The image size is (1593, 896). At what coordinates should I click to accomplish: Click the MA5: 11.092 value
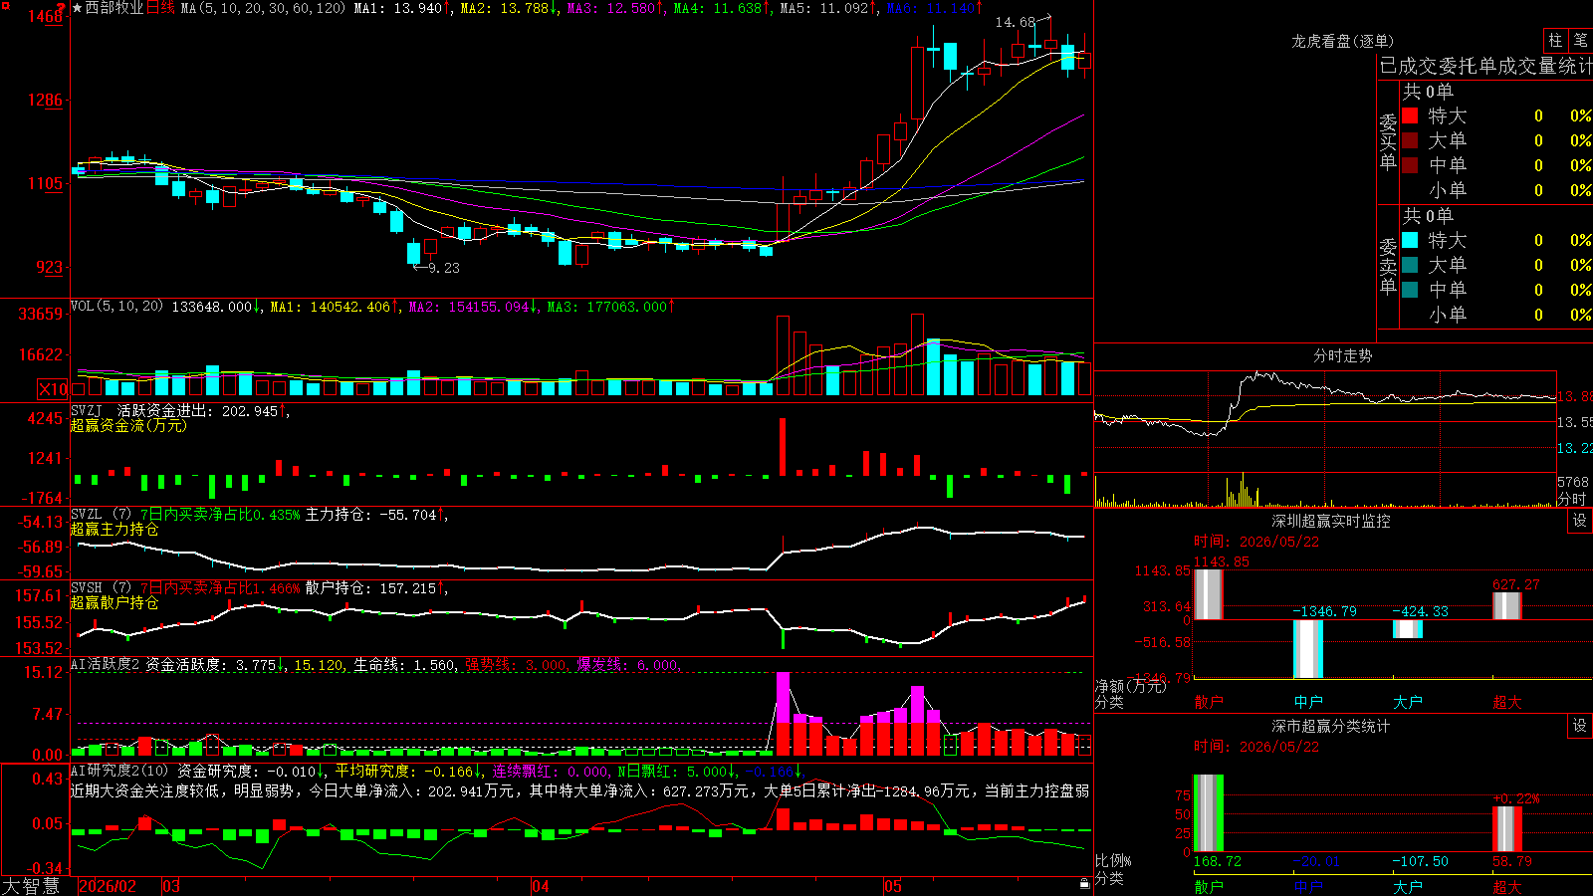coord(824,8)
